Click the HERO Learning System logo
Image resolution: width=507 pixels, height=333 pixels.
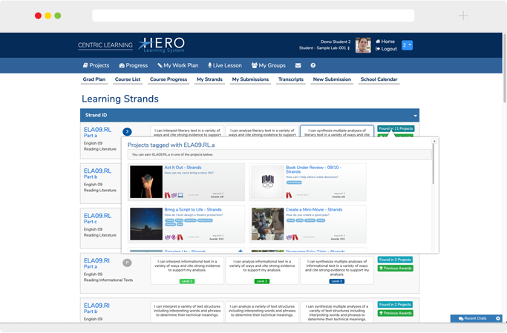(161, 45)
